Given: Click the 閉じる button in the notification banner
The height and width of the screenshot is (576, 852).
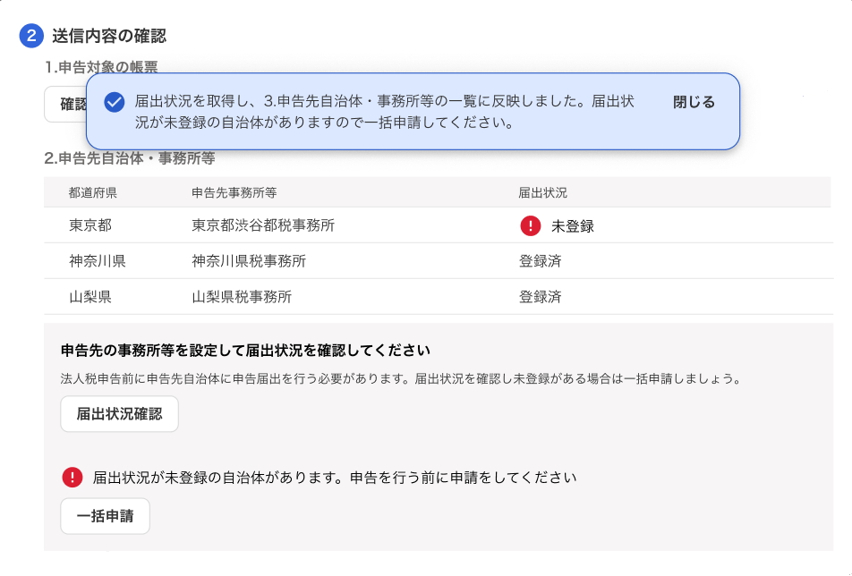Looking at the screenshot, I should [694, 102].
